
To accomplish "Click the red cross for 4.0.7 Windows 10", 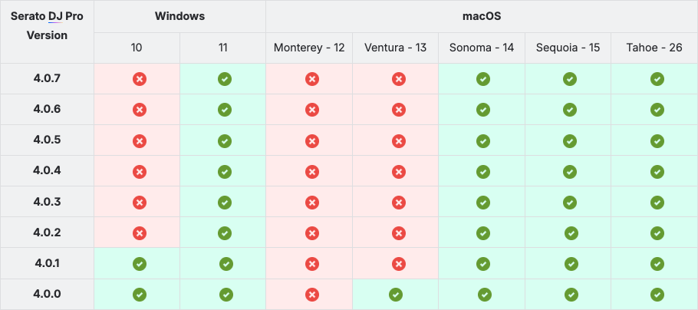I will tap(140, 79).
